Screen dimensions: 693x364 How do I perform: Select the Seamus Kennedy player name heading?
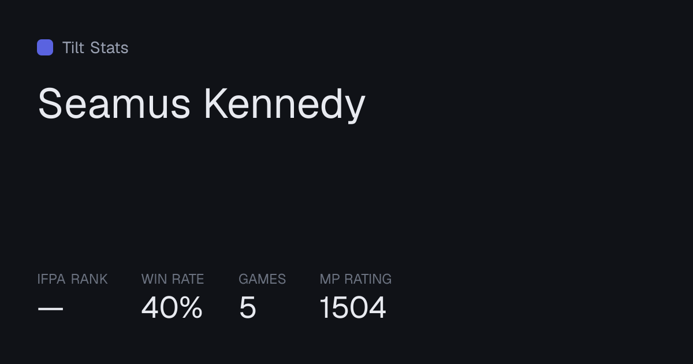202,105
